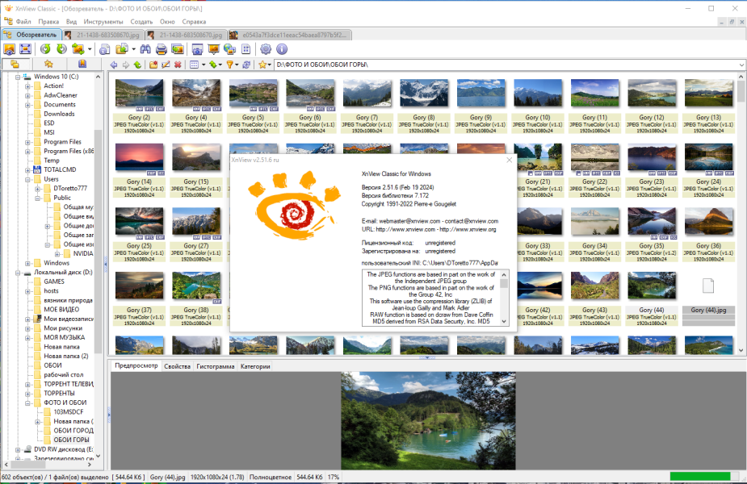This screenshot has width=747, height=484.
Task: Open the http://www.xnview.org URL link
Action: click(x=468, y=229)
